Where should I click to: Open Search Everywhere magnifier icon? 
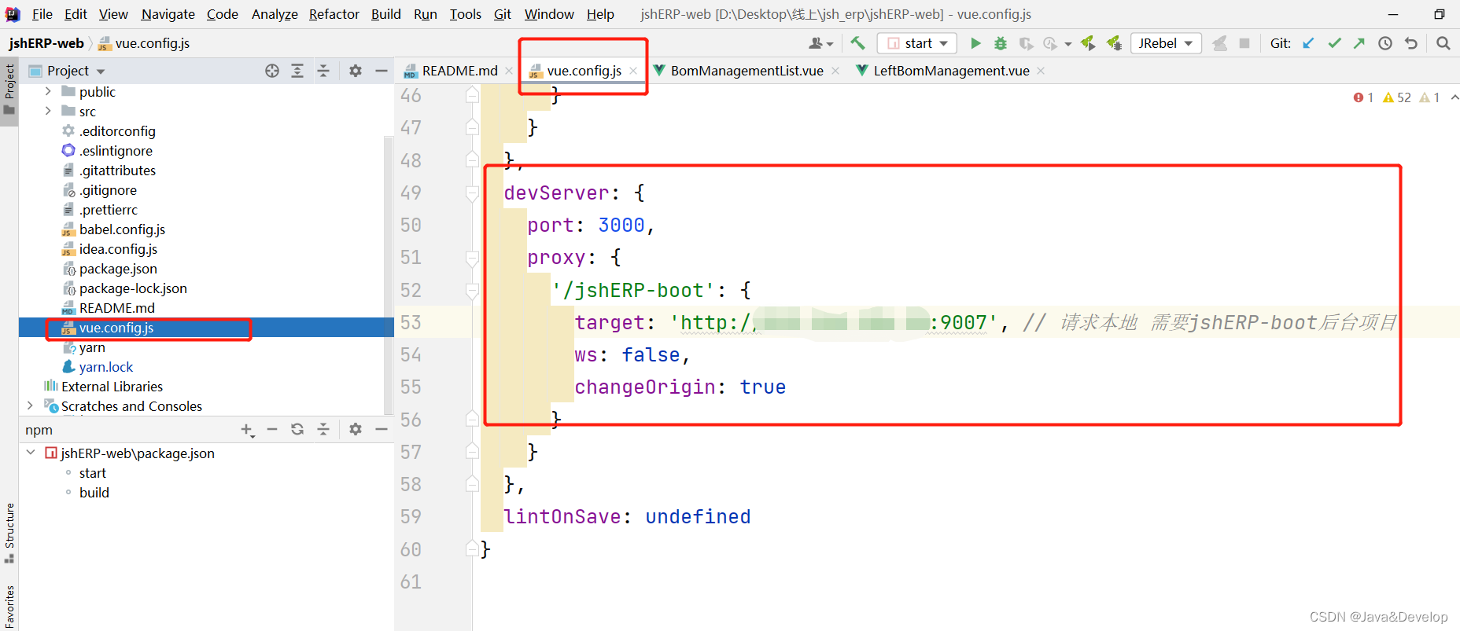1443,43
